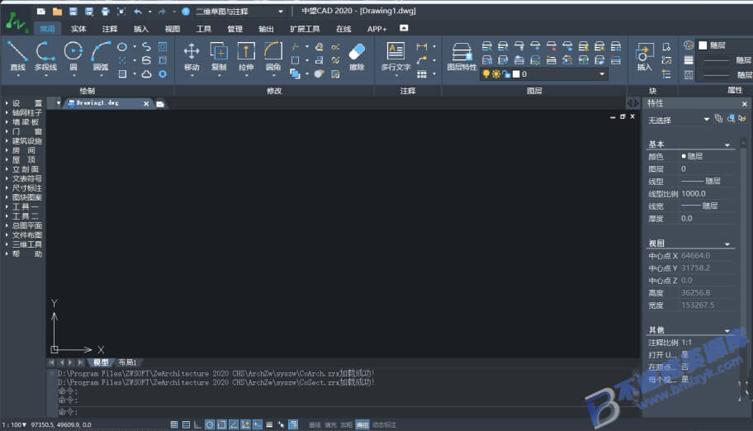Click the ZWCAD application logo button

pos(17,21)
